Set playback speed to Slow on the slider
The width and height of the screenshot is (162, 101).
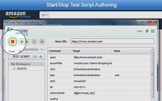tap(43, 49)
